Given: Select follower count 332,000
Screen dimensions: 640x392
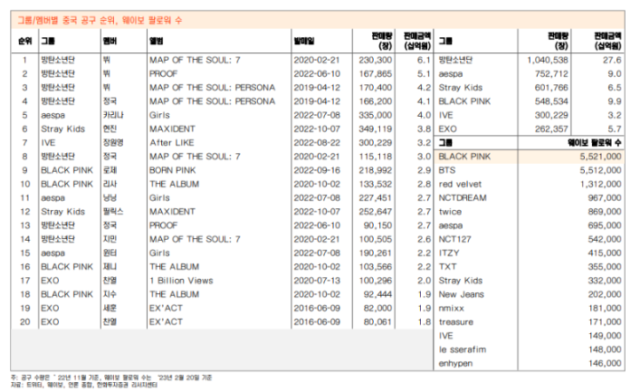Looking at the screenshot, I should coord(605,281).
